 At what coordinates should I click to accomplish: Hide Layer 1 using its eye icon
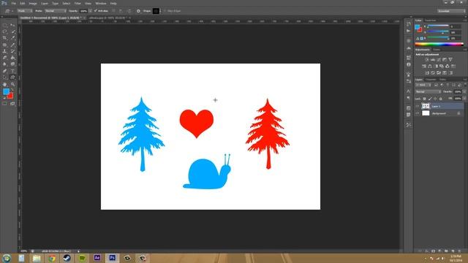click(418, 106)
